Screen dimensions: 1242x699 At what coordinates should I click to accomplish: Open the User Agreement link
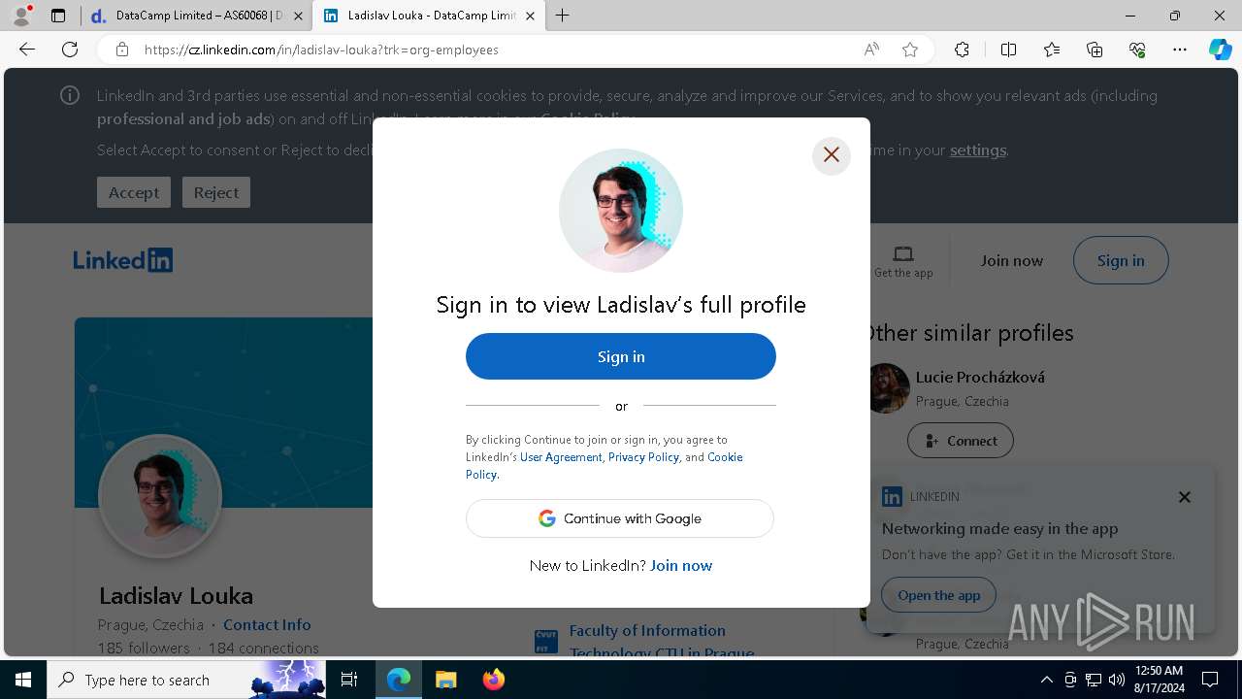pyautogui.click(x=561, y=457)
